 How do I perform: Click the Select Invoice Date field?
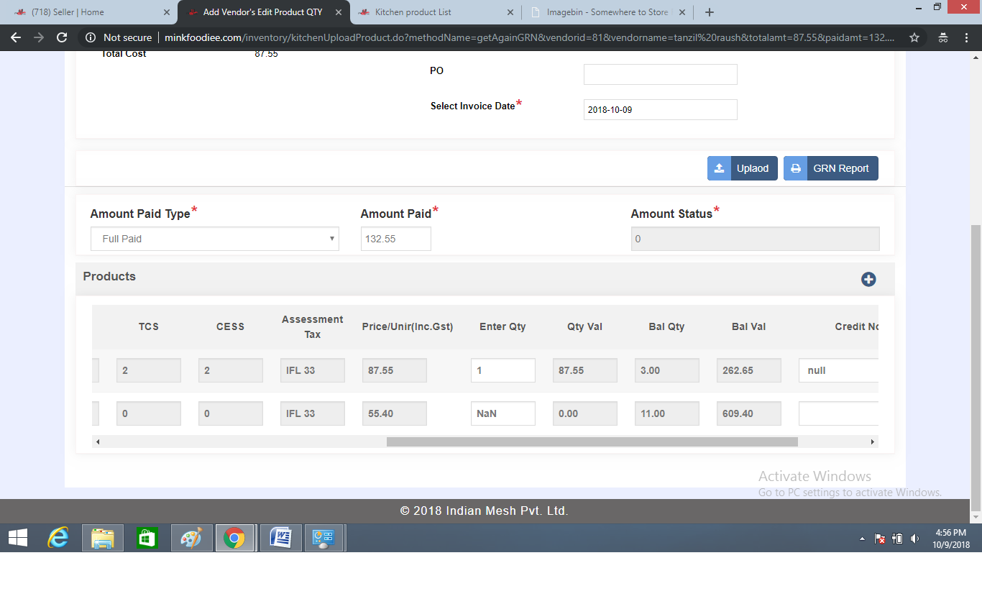[661, 110]
